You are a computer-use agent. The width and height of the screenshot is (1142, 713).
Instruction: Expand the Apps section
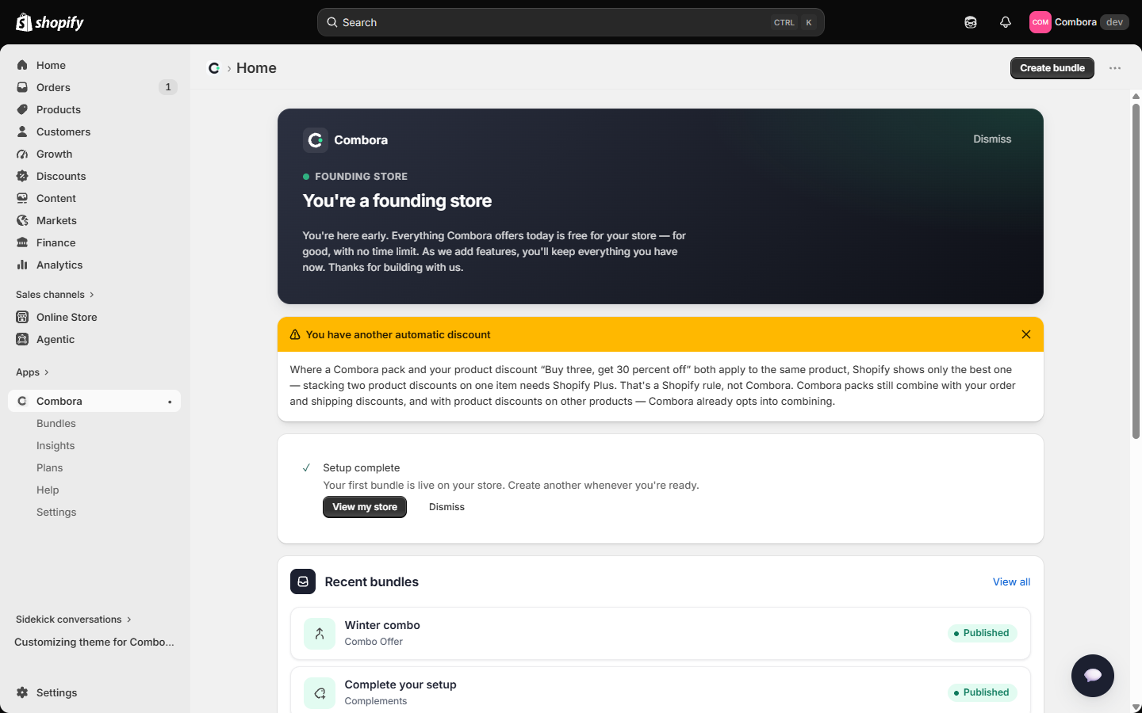click(x=33, y=372)
